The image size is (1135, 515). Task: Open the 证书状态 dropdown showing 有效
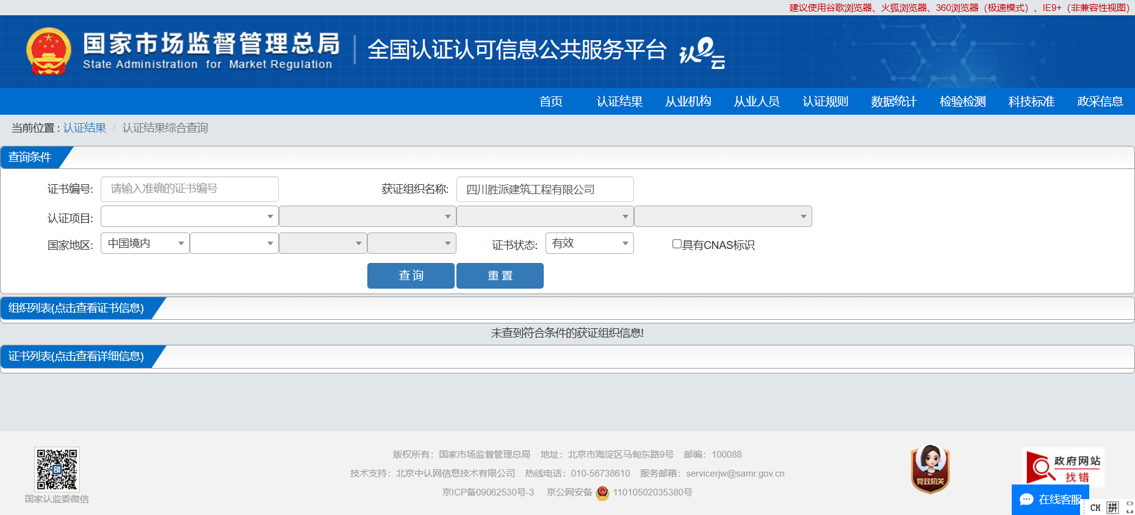(589, 243)
